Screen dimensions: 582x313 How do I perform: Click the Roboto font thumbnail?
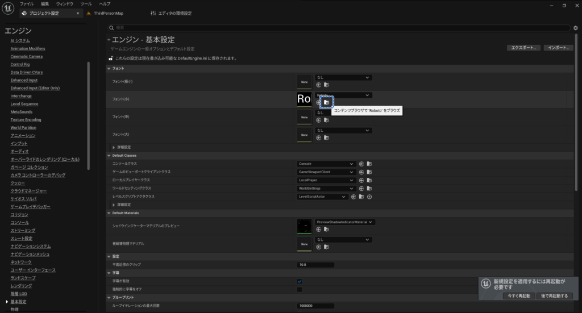pos(304,99)
